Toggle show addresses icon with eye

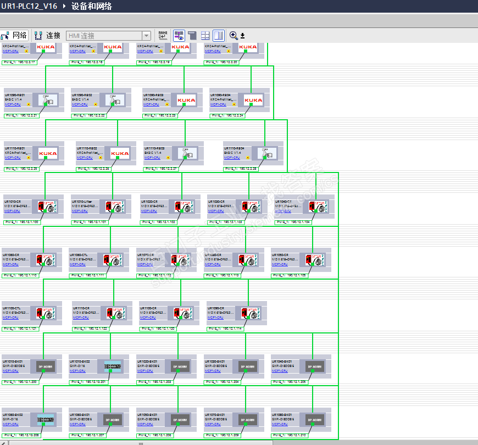tap(179, 36)
